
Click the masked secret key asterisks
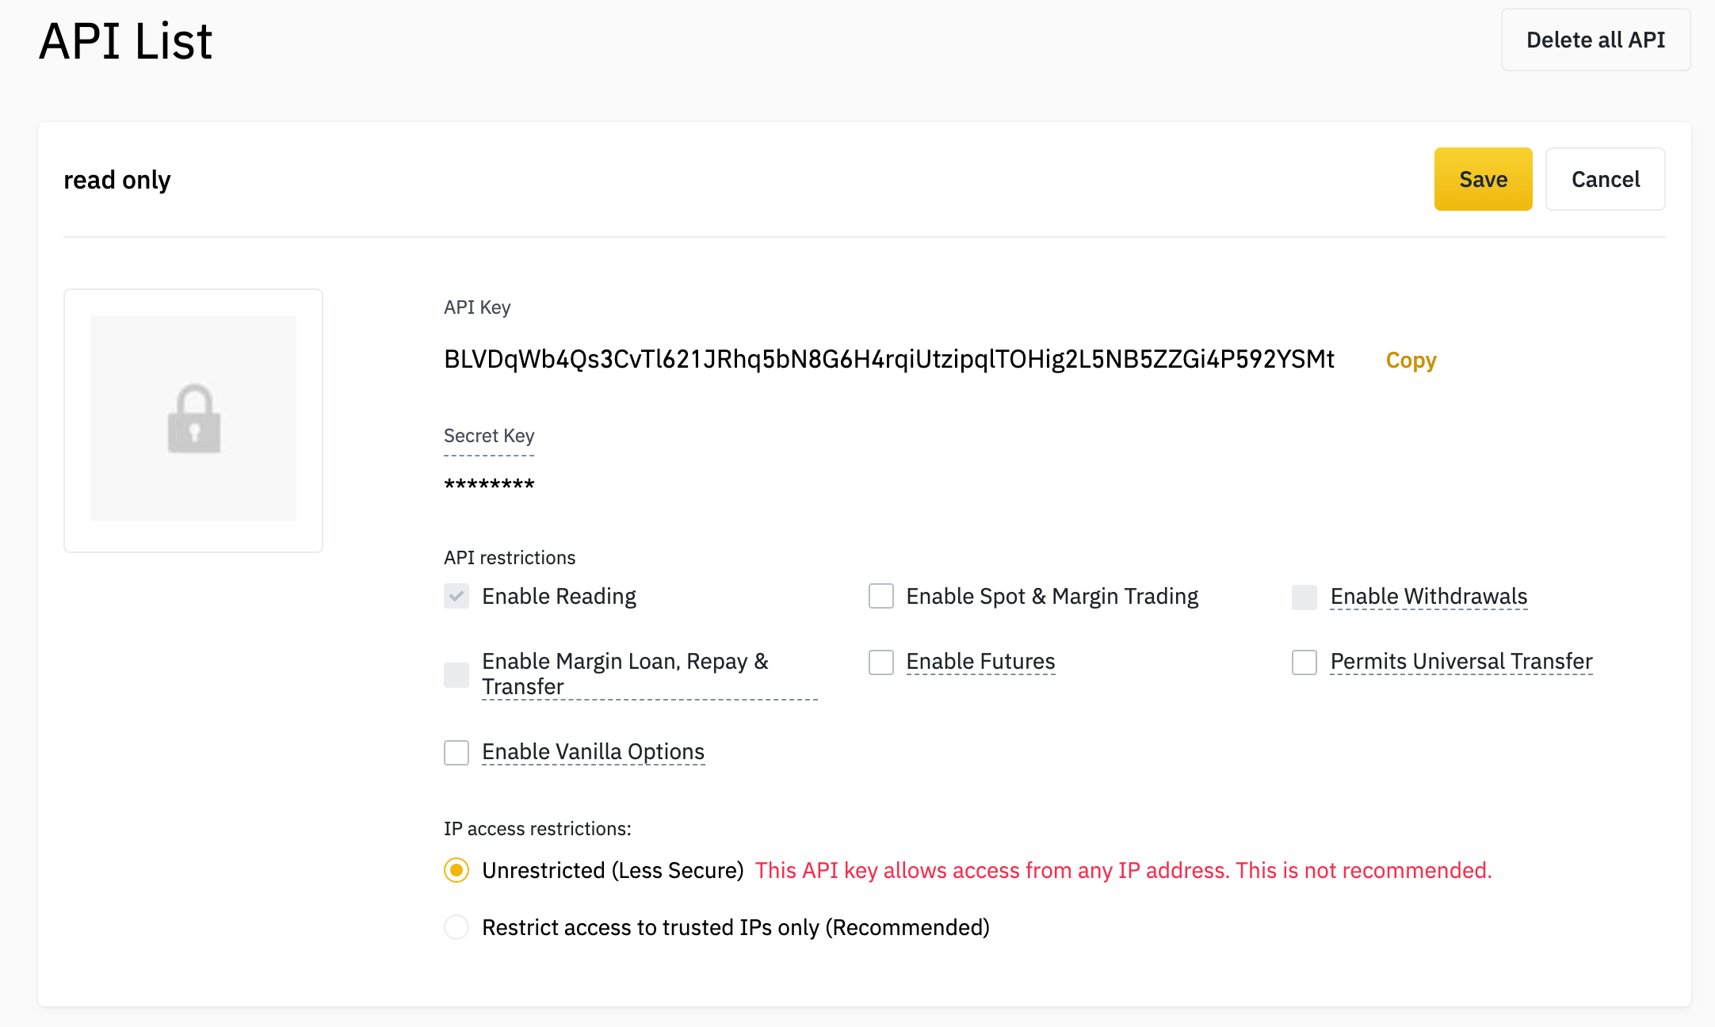pyautogui.click(x=489, y=484)
